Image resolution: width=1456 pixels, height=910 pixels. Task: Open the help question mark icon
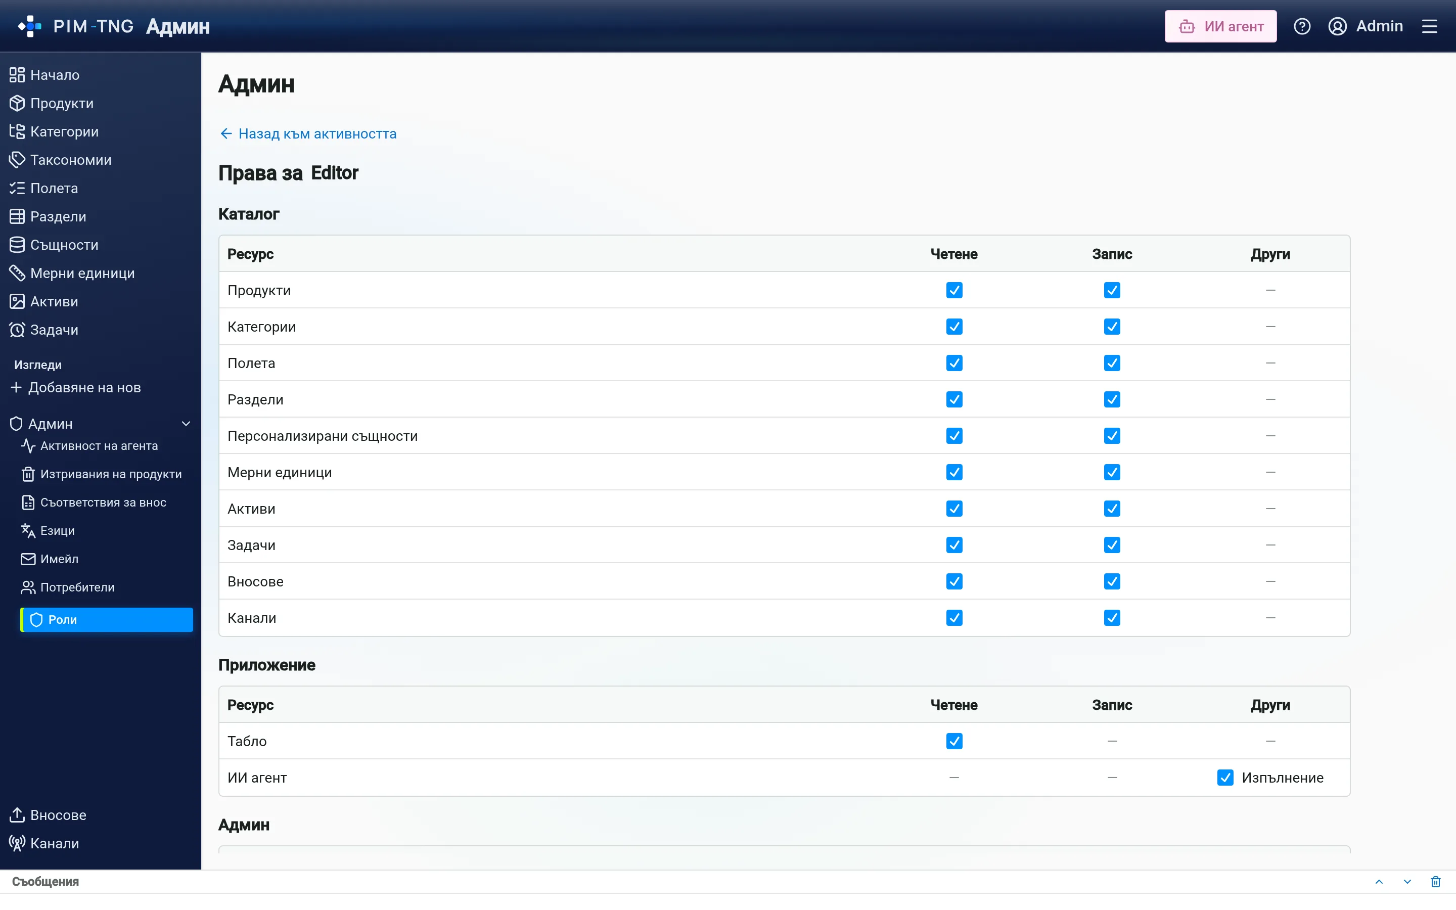1302,26
